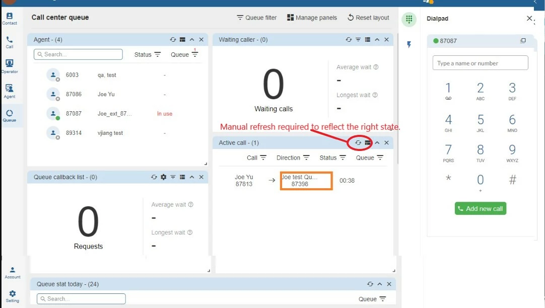Image resolution: width=545 pixels, height=308 pixels.
Task: Switch Agent panel list view
Action: click(182, 40)
